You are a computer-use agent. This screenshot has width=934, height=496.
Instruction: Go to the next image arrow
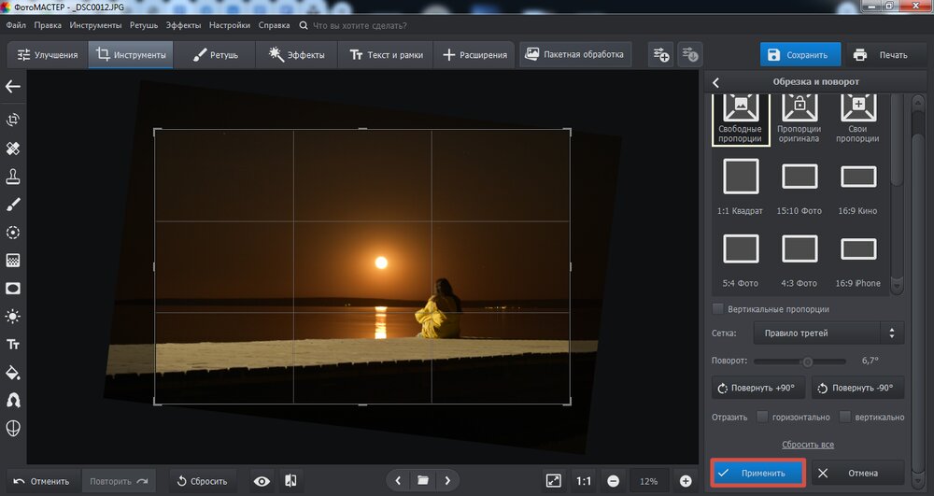click(447, 480)
